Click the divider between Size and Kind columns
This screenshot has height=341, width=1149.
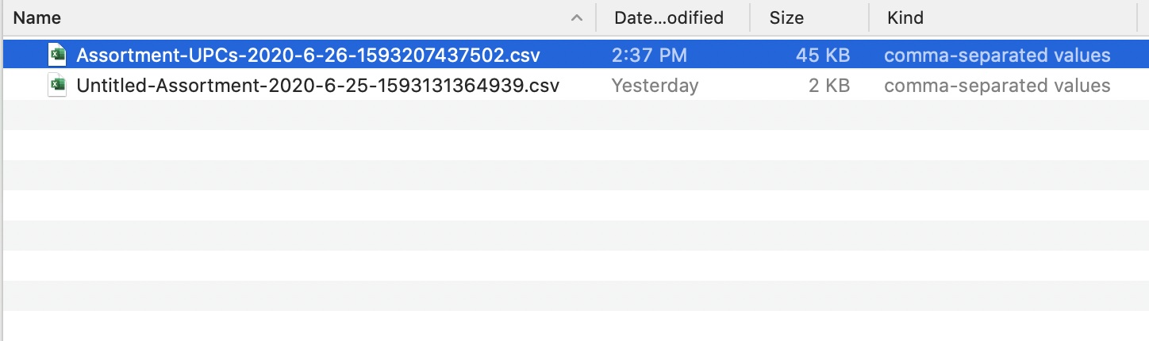click(869, 17)
